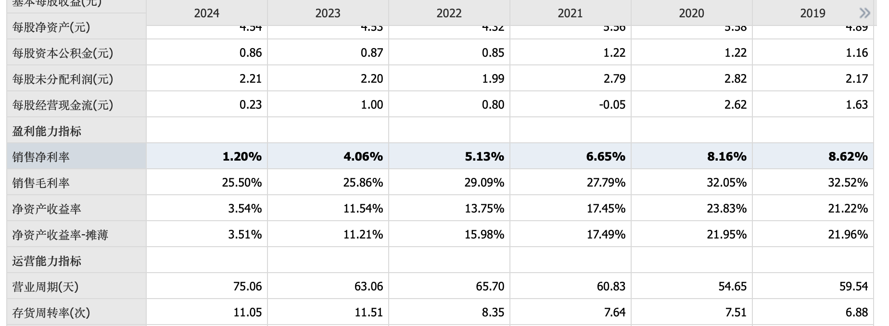Select the 每股经营现金流(元) row label
The width and height of the screenshot is (889, 326).
[63, 105]
